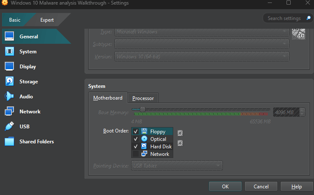Viewport: 314px width, 195px height.
Task: Click the System chip icon
Action: point(10,51)
